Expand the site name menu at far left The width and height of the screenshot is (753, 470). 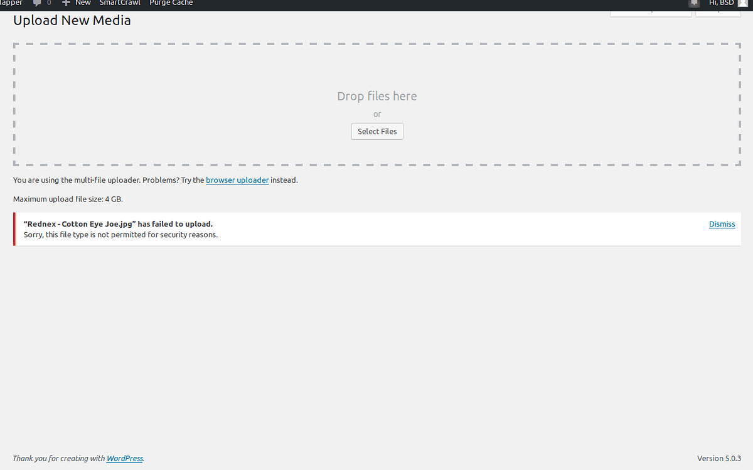click(11, 3)
